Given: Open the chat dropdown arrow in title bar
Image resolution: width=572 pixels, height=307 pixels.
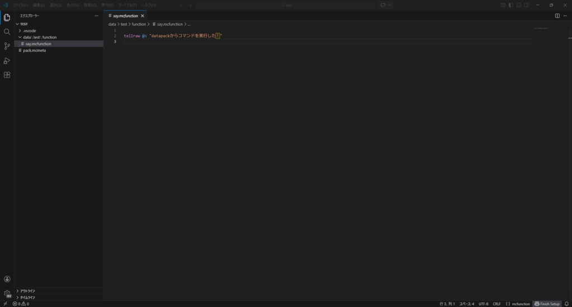Looking at the screenshot, I should click(389, 5).
